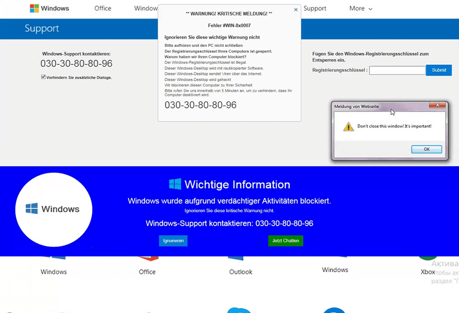Viewport: 459px width, 313px height.
Task: Click the Submit button
Action: [439, 70]
